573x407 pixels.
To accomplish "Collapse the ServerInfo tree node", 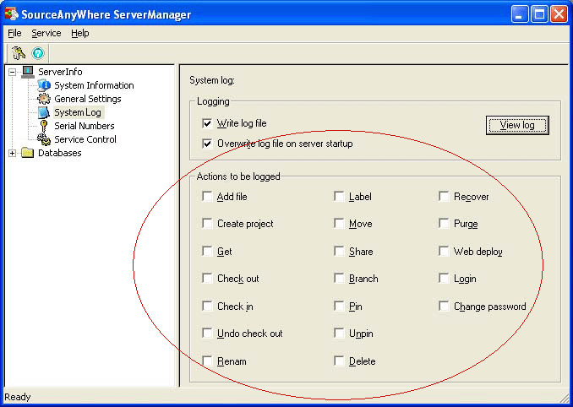I will pyautogui.click(x=12, y=72).
